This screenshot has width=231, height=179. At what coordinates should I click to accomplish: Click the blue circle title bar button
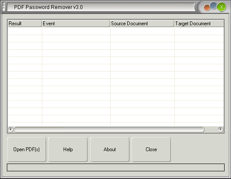213,6
